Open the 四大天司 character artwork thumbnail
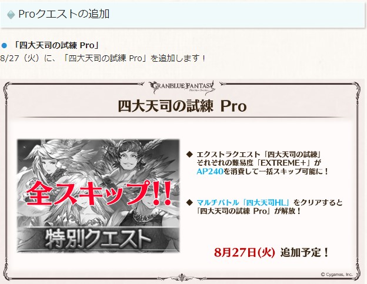Screen dimensions: 367x284 [98, 196]
